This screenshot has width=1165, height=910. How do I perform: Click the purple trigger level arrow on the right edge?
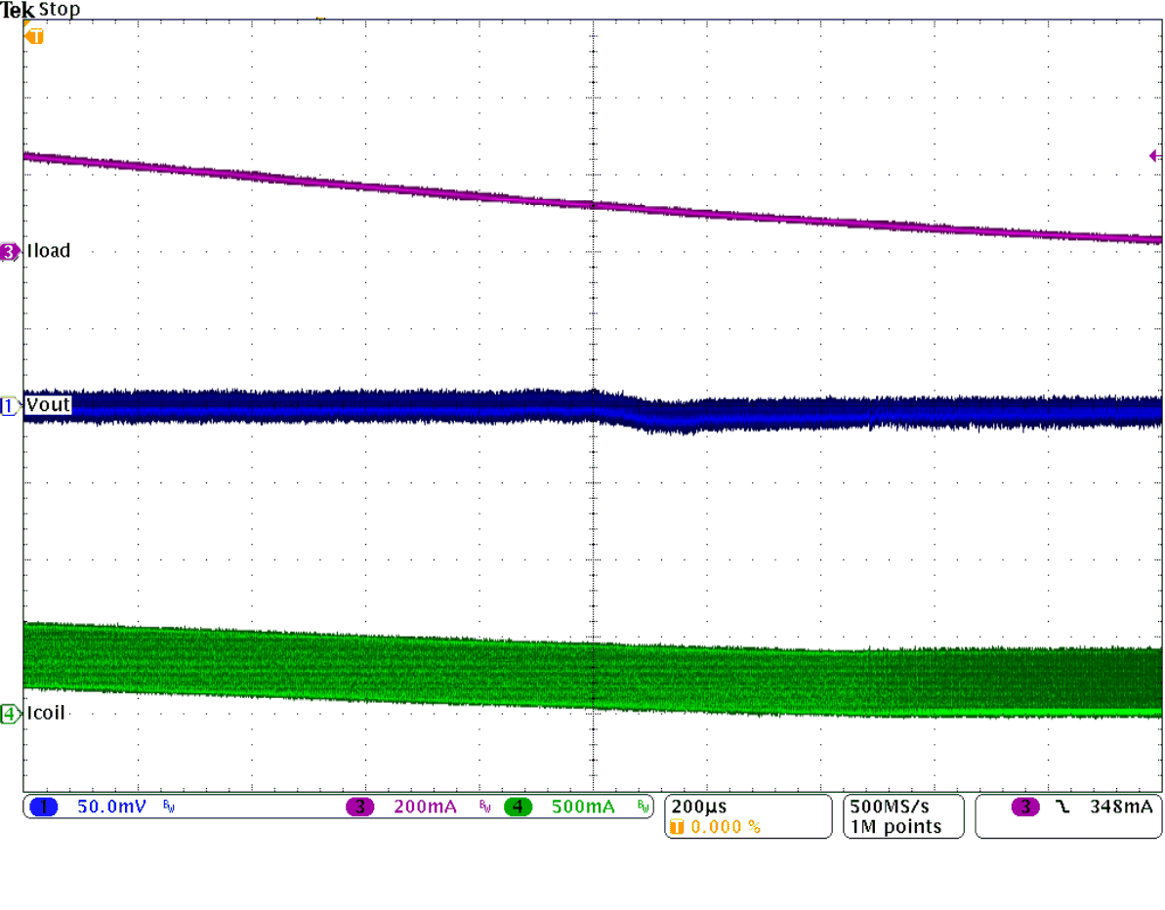[x=1152, y=155]
